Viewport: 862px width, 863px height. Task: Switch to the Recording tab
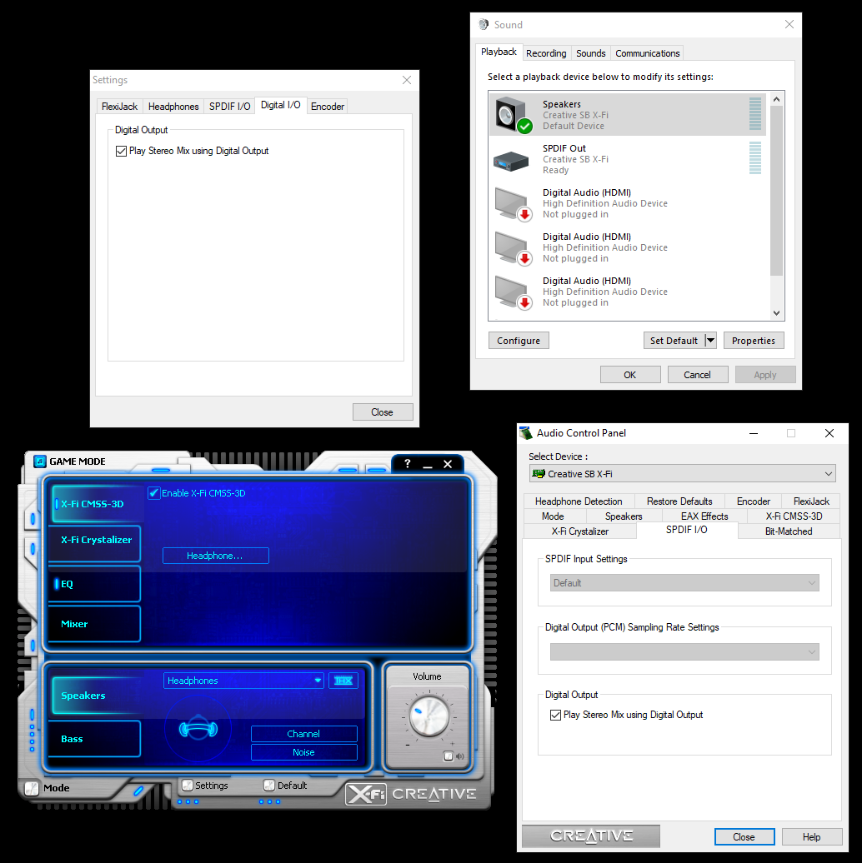click(546, 53)
